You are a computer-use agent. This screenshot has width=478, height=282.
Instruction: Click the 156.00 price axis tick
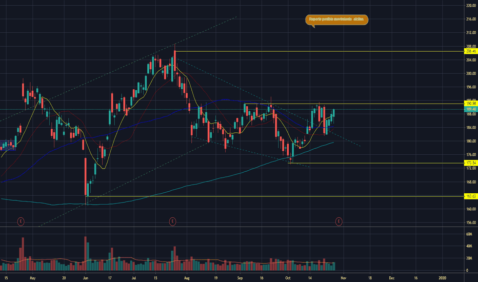pyautogui.click(x=471, y=223)
